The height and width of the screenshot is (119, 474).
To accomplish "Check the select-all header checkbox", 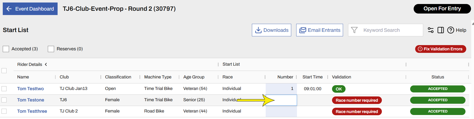I will 4,71.
